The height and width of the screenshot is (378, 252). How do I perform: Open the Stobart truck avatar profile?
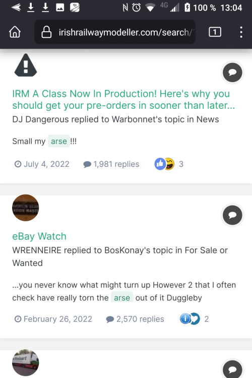[x=26, y=362]
